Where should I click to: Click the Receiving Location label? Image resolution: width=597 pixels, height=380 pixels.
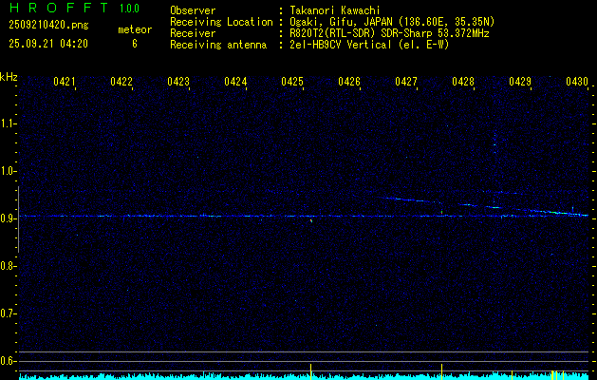coord(221,22)
